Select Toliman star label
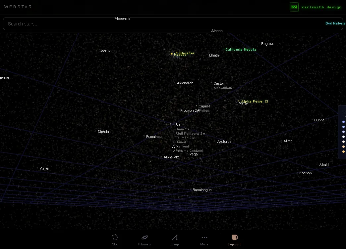This screenshot has height=249, width=346. 185,138
